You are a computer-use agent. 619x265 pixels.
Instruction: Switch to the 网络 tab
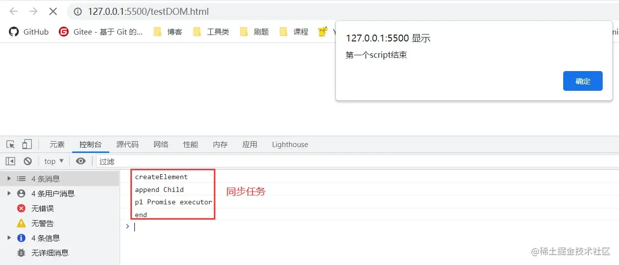(x=161, y=145)
